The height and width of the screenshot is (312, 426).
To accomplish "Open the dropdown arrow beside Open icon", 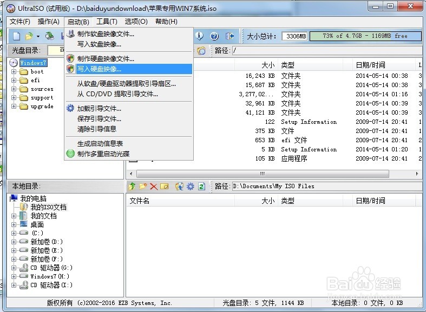I will point(38,36).
